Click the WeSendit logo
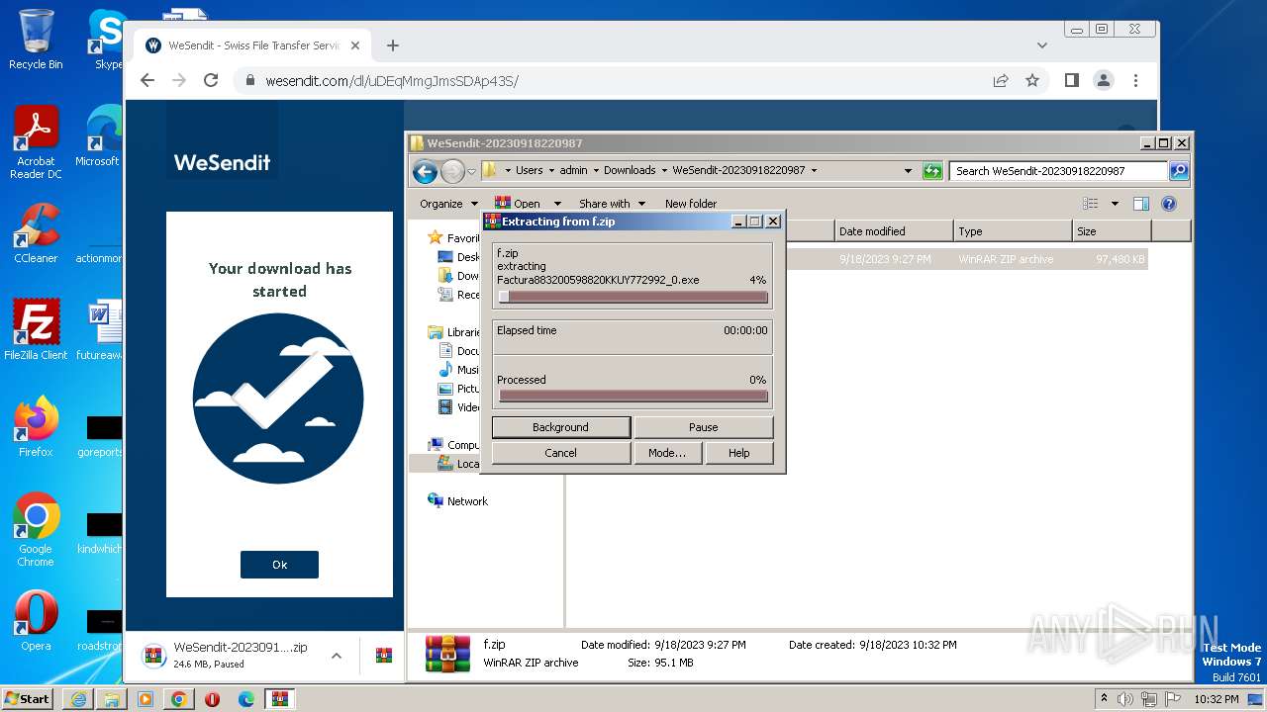1267x712 pixels. point(222,162)
